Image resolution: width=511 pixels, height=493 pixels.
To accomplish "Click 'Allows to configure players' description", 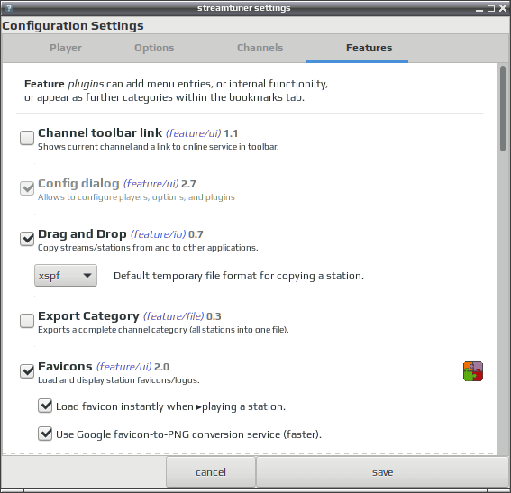I will pos(136,197).
